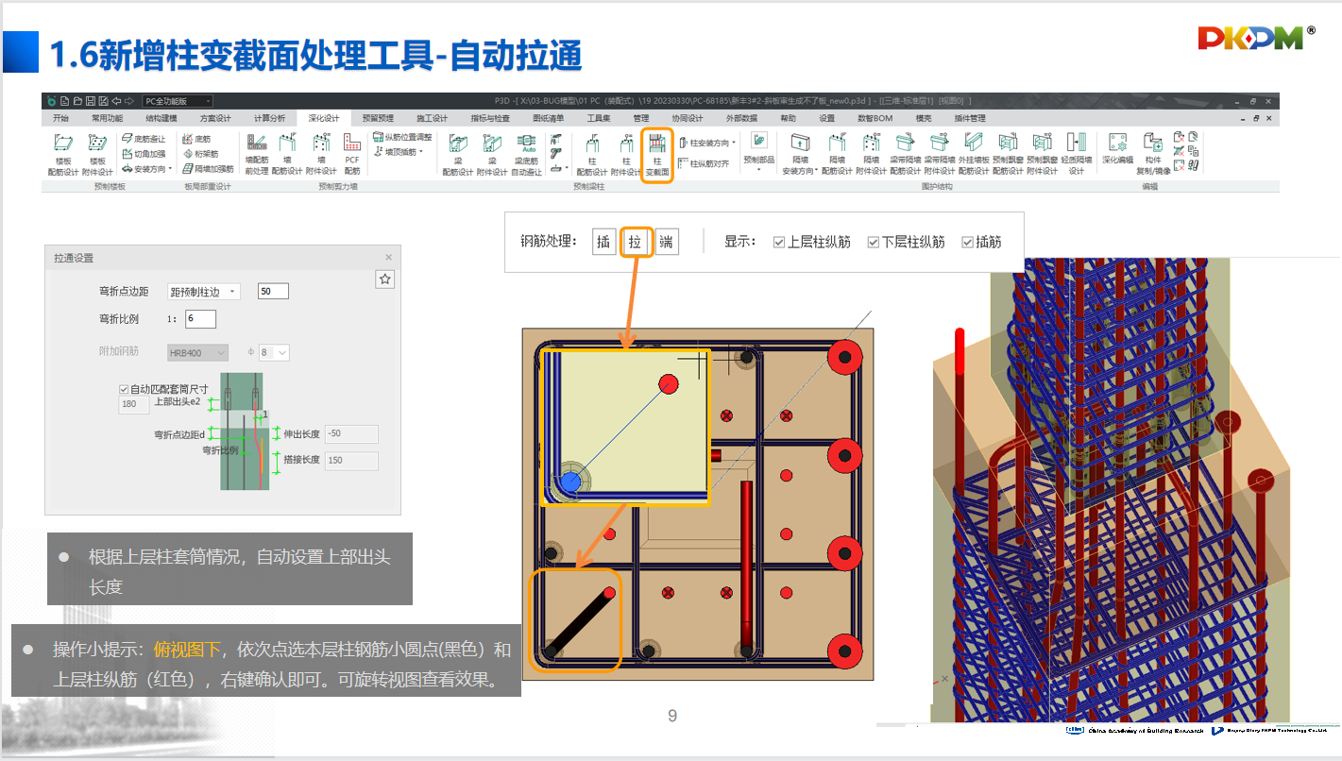The image size is (1342, 761).
Task: Open 楼板附件设计 (slab accessory design) tool
Action: pos(97,154)
